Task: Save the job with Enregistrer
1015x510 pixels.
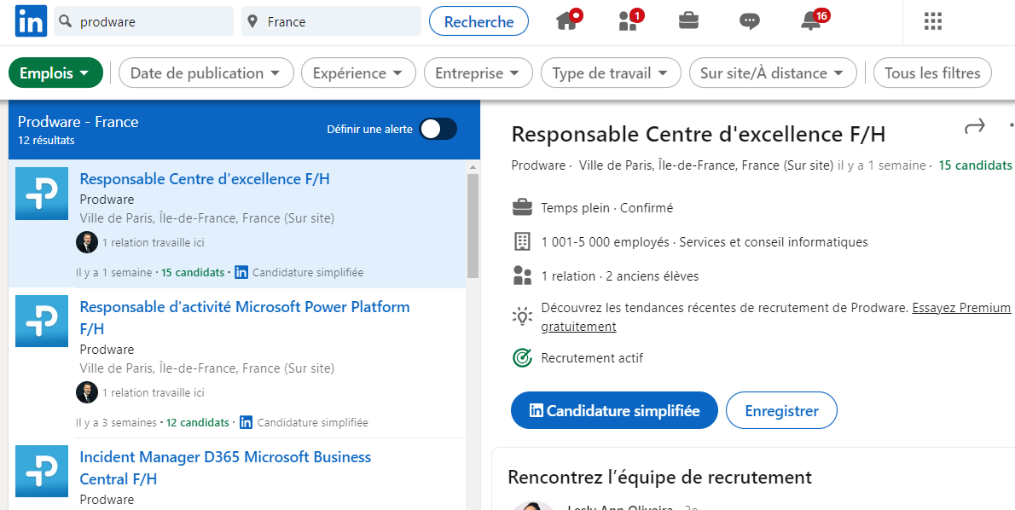Action: pos(781,409)
